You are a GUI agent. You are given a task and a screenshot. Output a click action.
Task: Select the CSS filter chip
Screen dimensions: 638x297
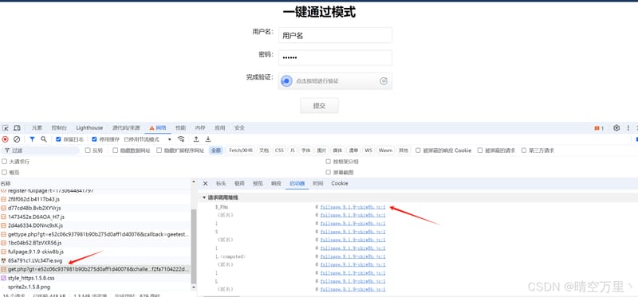click(x=279, y=150)
